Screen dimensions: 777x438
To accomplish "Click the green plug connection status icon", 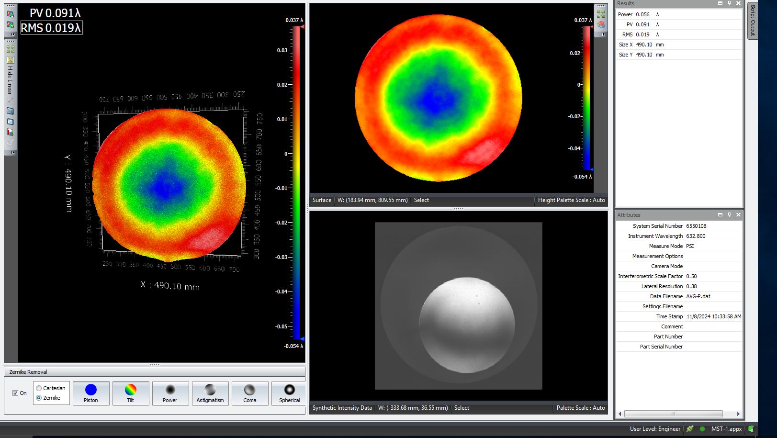I will coord(690,429).
